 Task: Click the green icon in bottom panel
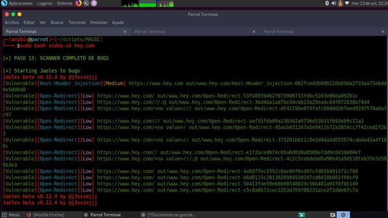301,215
